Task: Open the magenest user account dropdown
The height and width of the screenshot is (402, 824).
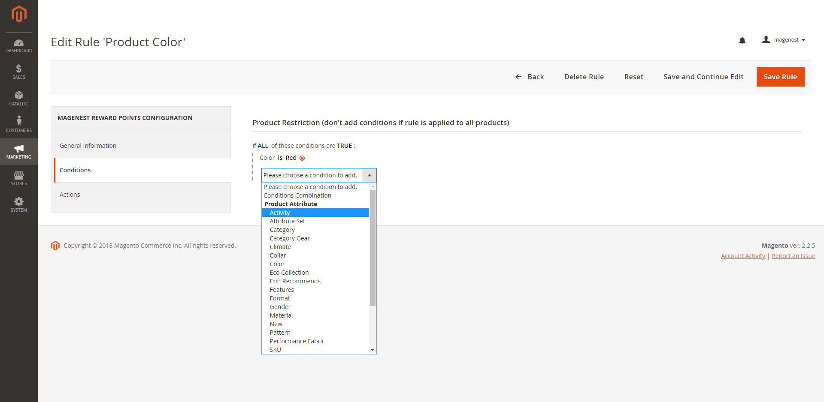Action: 784,40
